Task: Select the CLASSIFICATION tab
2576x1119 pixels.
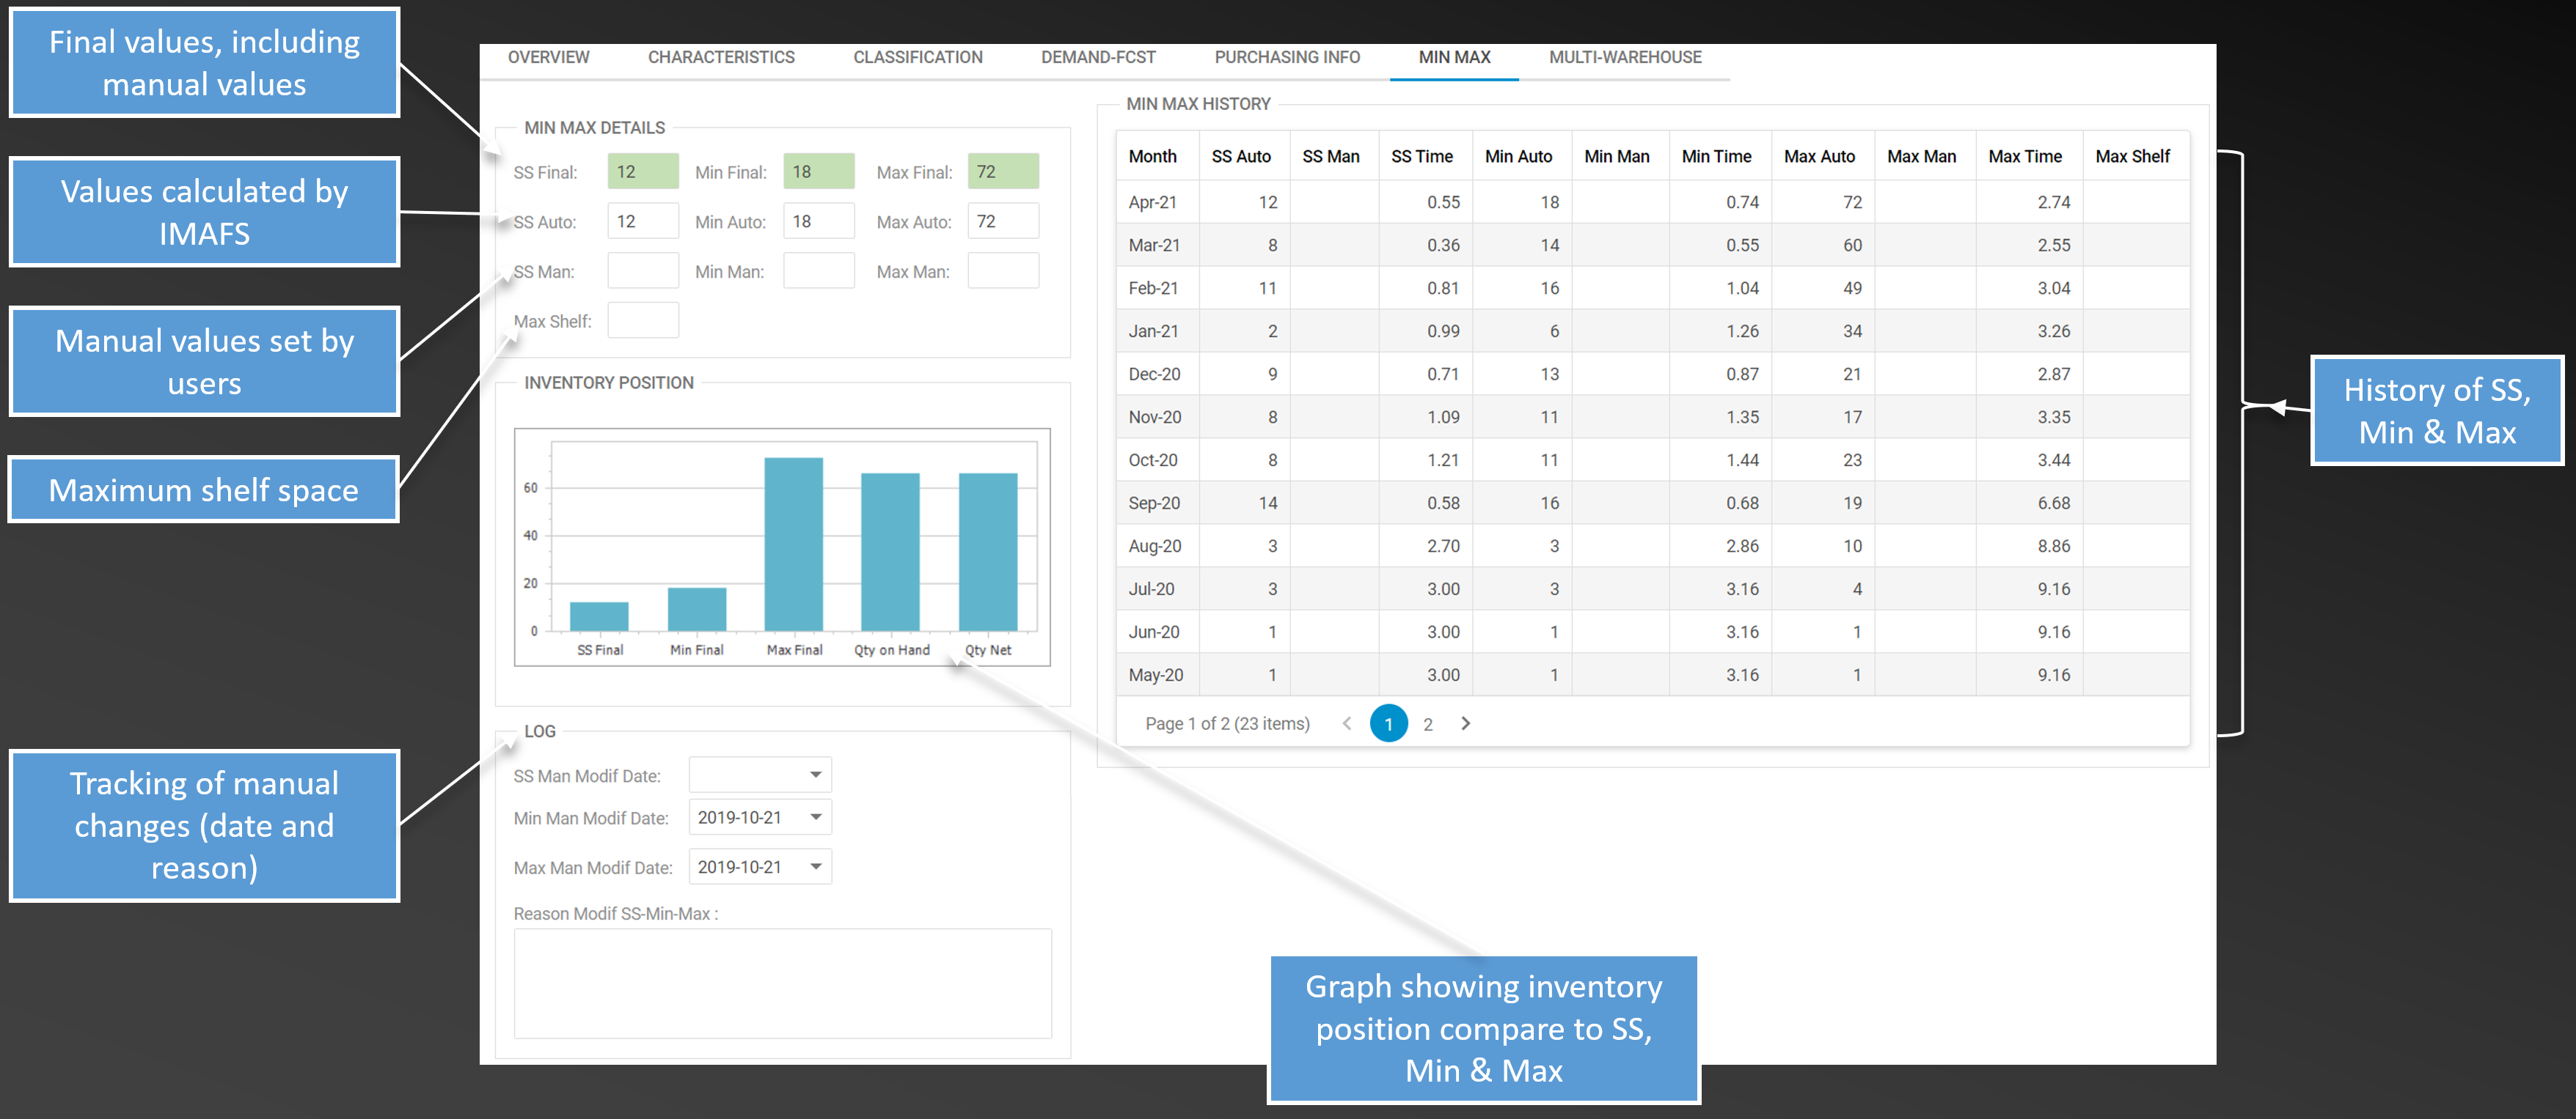Action: pyautogui.click(x=917, y=57)
